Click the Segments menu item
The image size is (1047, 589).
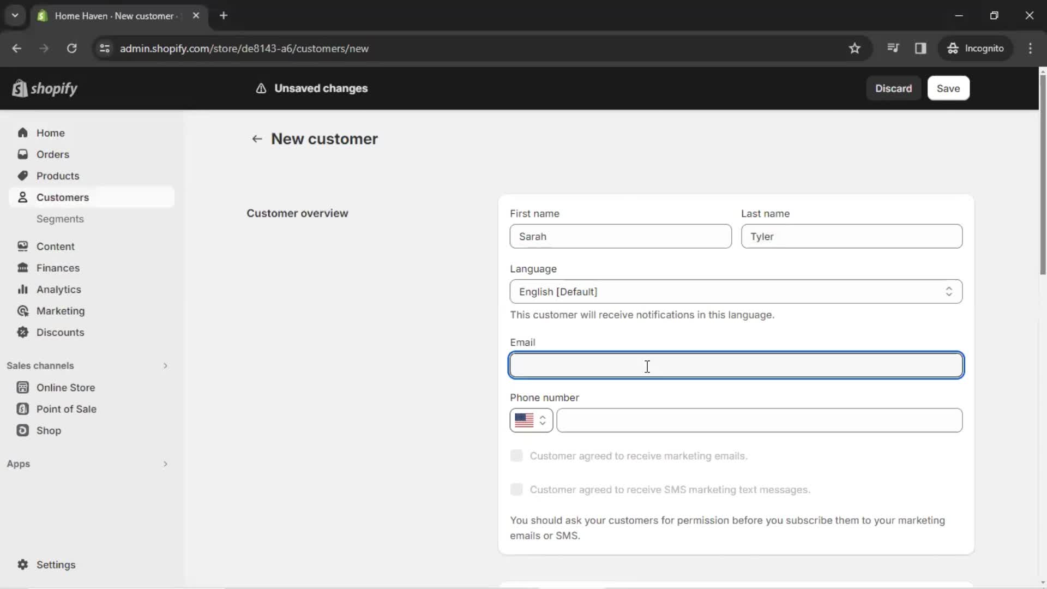pyautogui.click(x=61, y=219)
